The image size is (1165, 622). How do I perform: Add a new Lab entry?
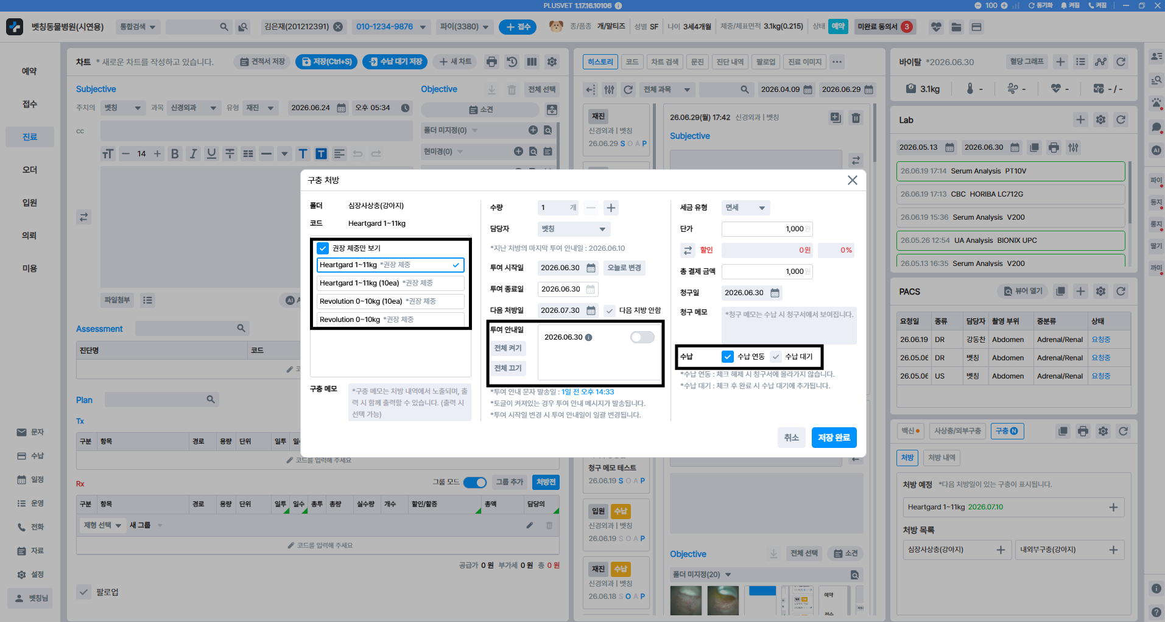coord(1080,120)
